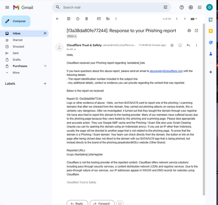Click the Forward button
Viewport: 218px width, 205px height.
pyautogui.click(x=102, y=203)
